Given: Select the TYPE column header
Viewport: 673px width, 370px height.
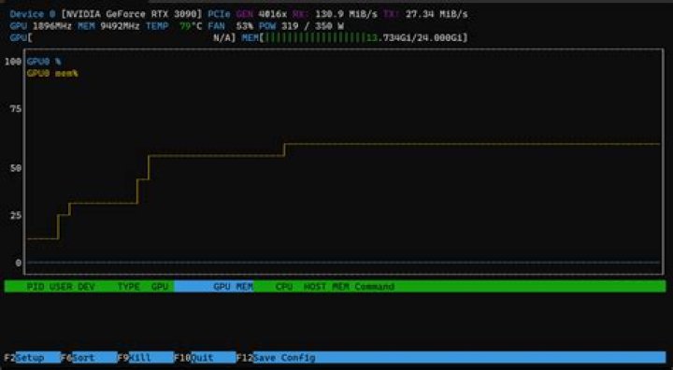Looking at the screenshot, I should [x=128, y=286].
